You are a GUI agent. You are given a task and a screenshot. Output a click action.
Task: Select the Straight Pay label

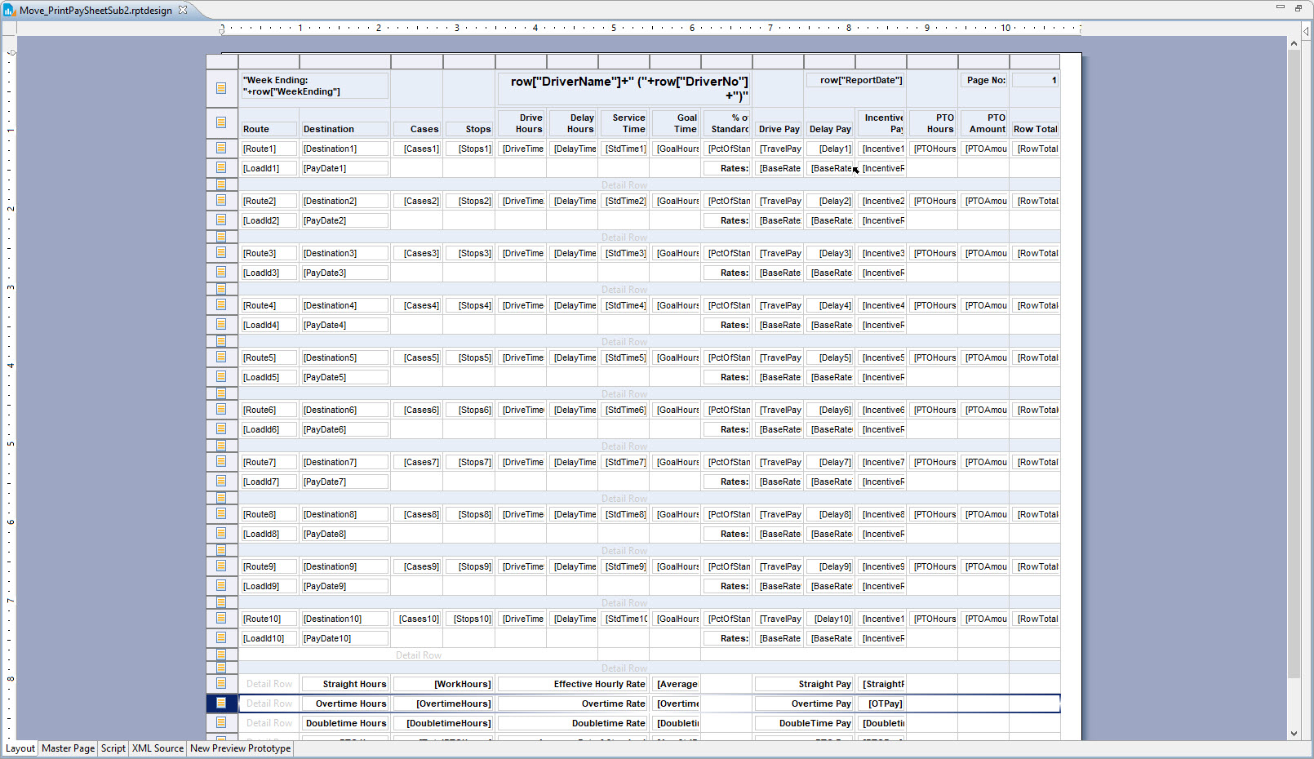point(804,684)
